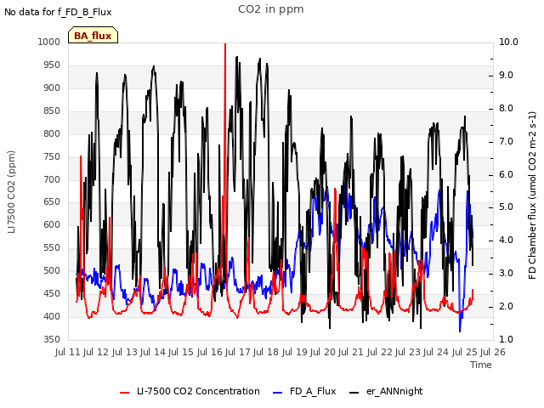Click the 'Jul 24' date tick
This screenshot has height=408, width=544.
point(436,352)
